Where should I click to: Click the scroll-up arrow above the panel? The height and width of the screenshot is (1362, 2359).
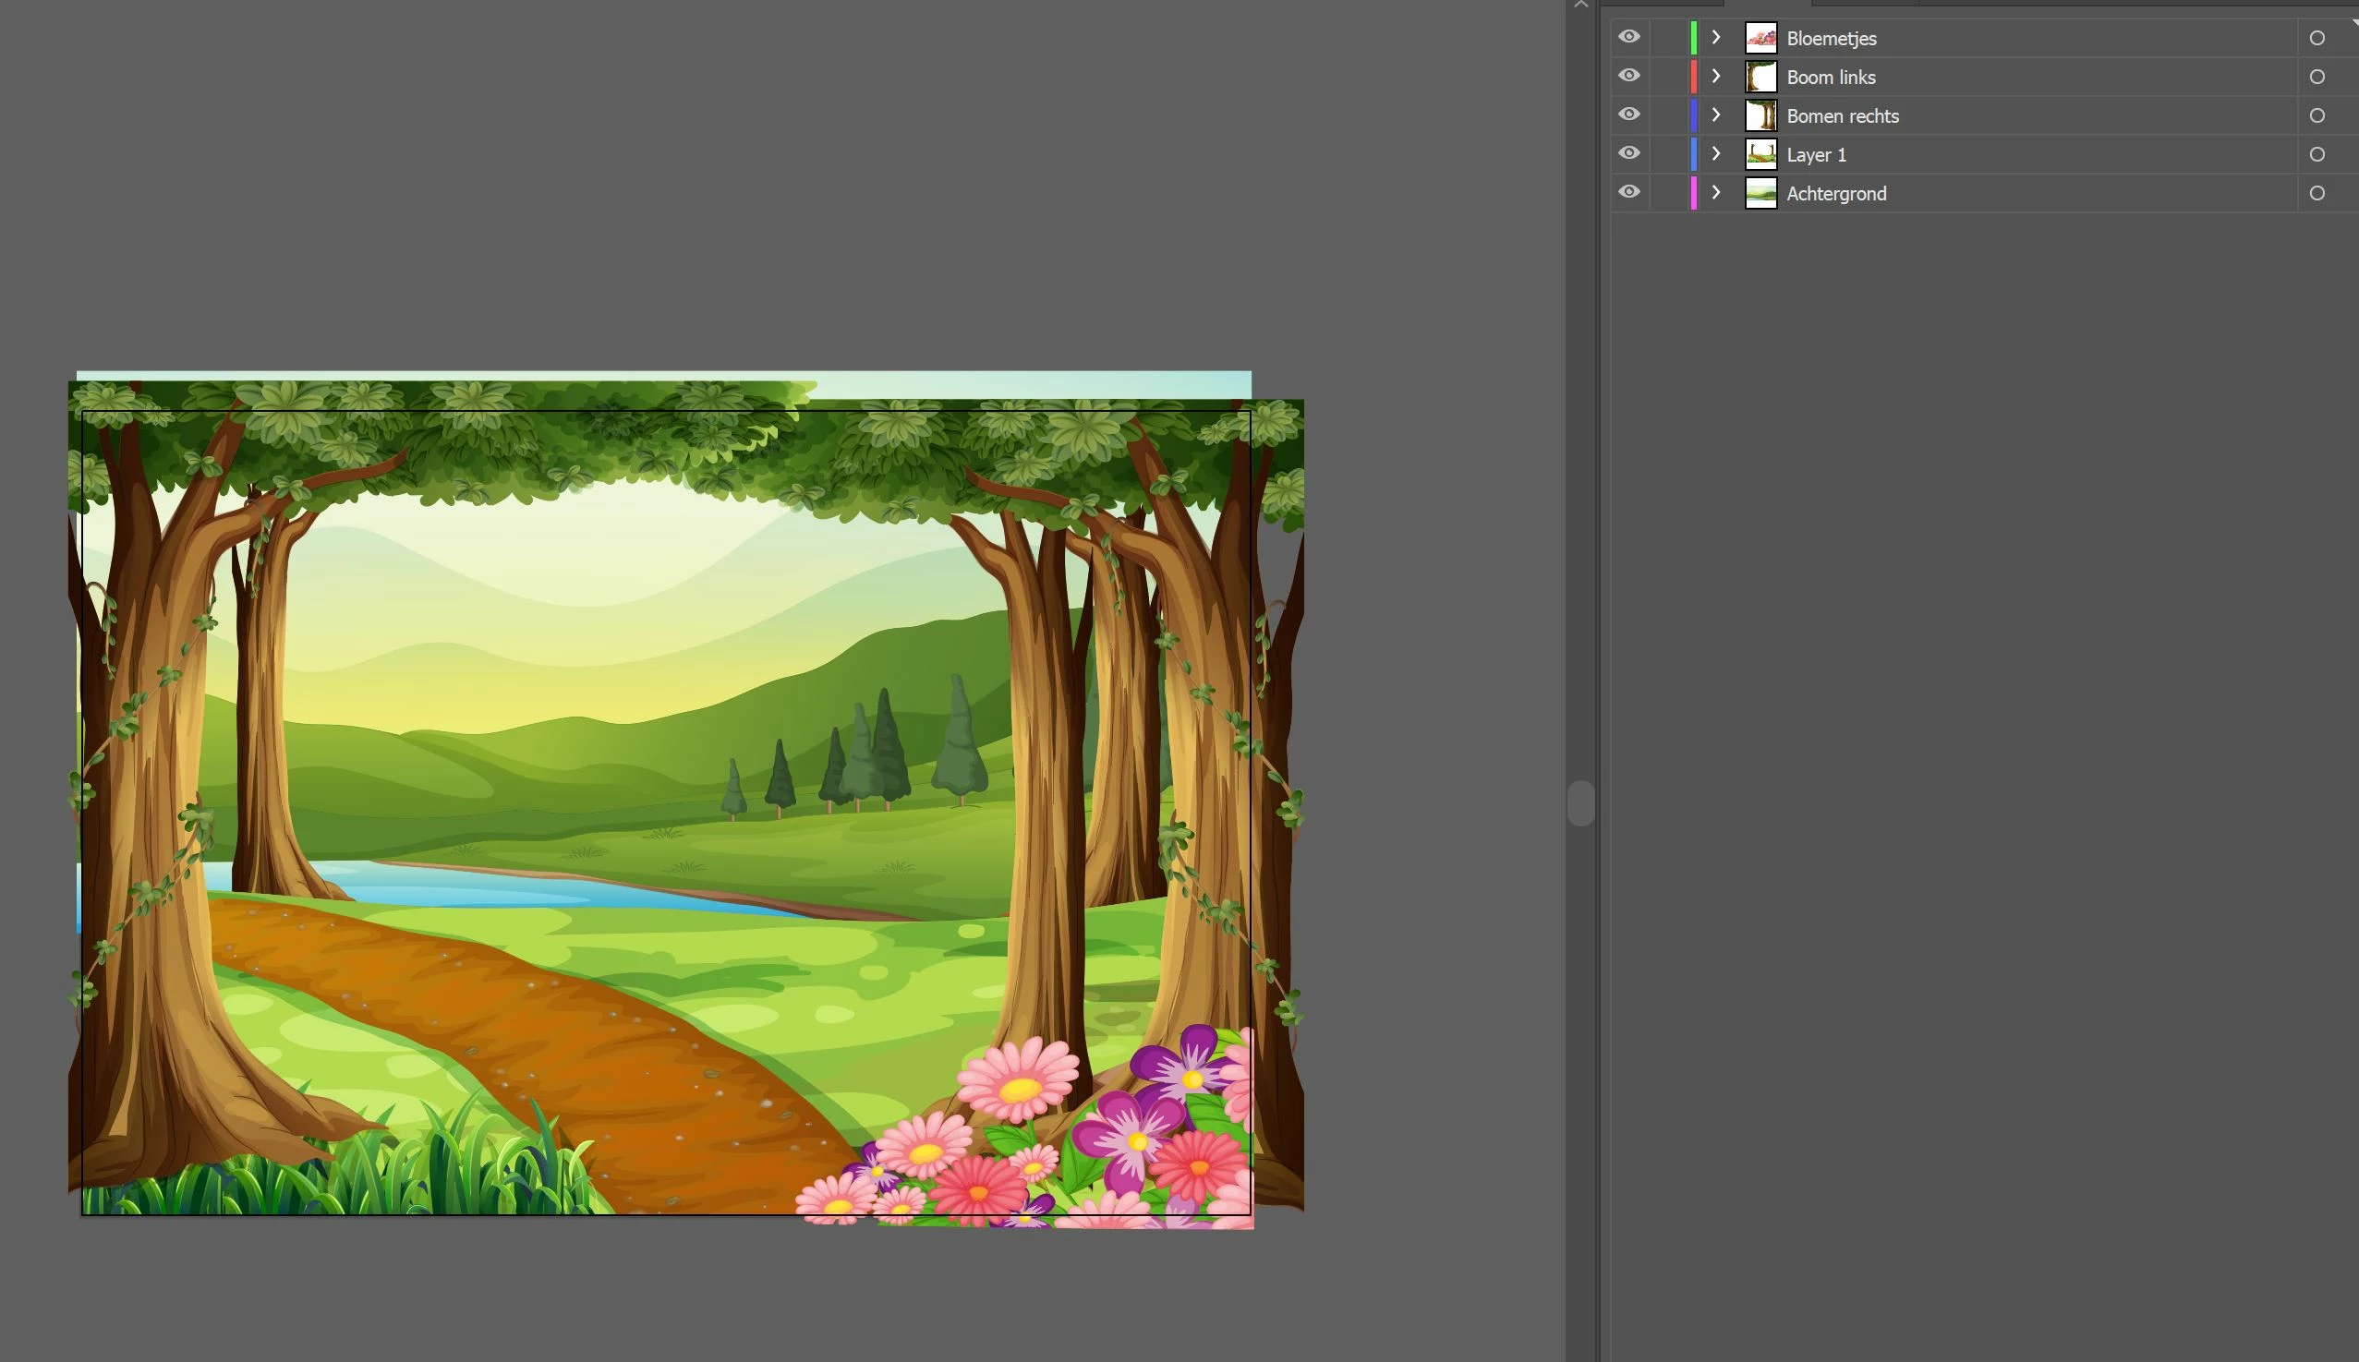click(x=1581, y=5)
